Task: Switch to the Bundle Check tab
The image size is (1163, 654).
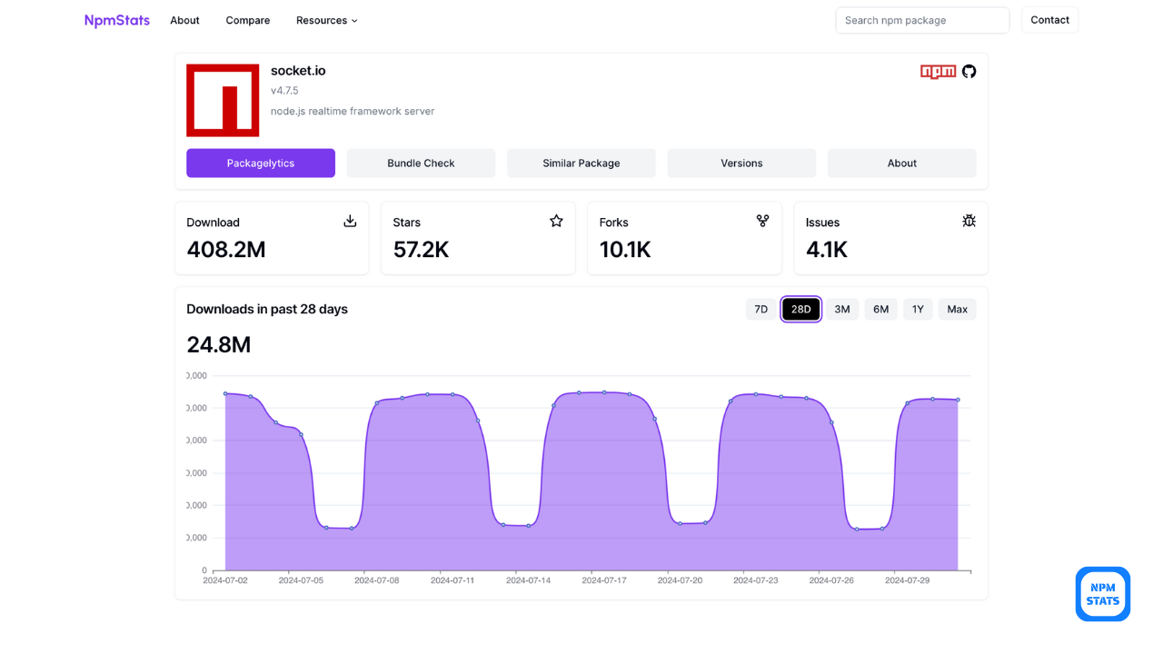Action: point(421,163)
